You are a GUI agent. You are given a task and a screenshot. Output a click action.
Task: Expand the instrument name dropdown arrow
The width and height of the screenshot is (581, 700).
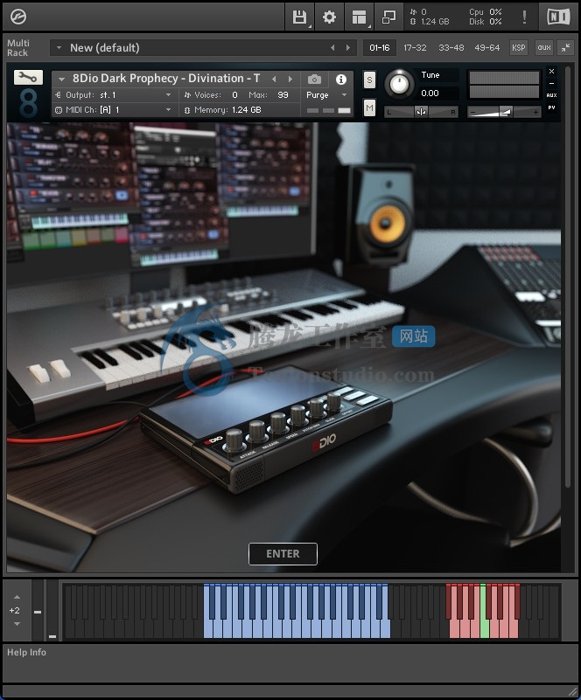pos(61,80)
